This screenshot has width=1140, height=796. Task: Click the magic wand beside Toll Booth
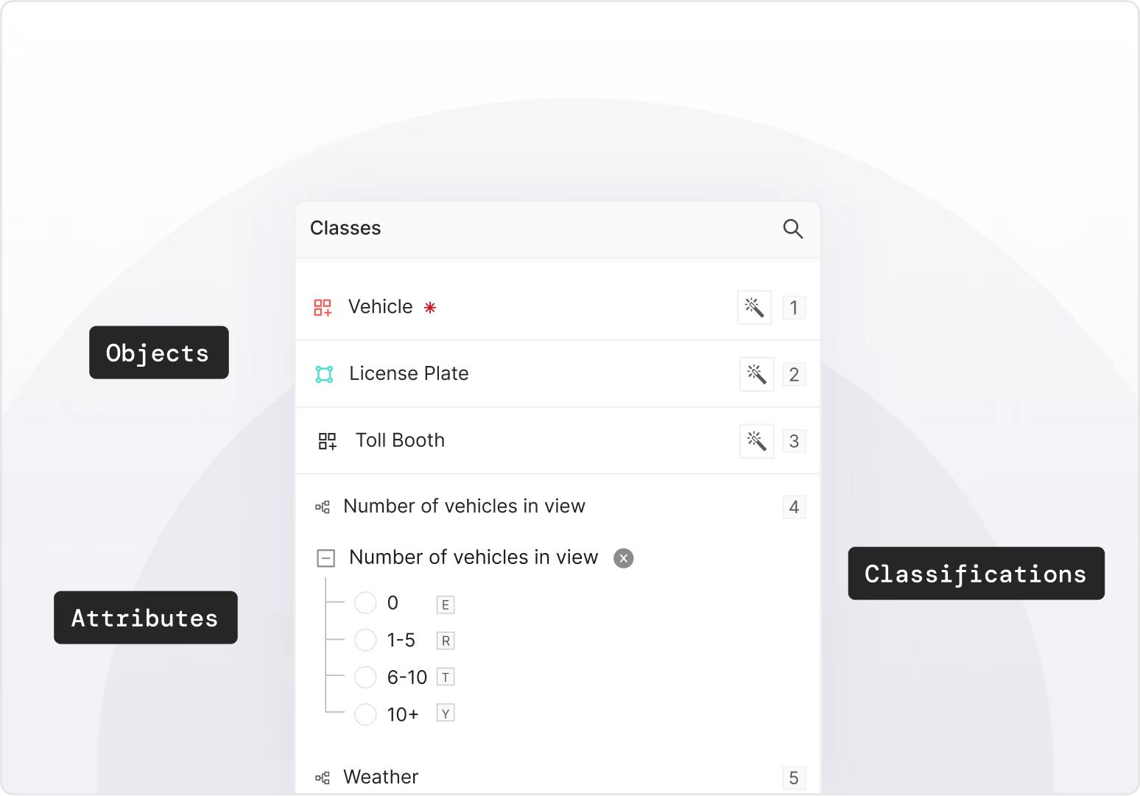(756, 441)
